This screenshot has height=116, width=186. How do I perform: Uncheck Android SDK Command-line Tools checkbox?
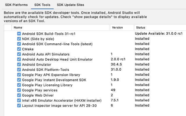19,44
